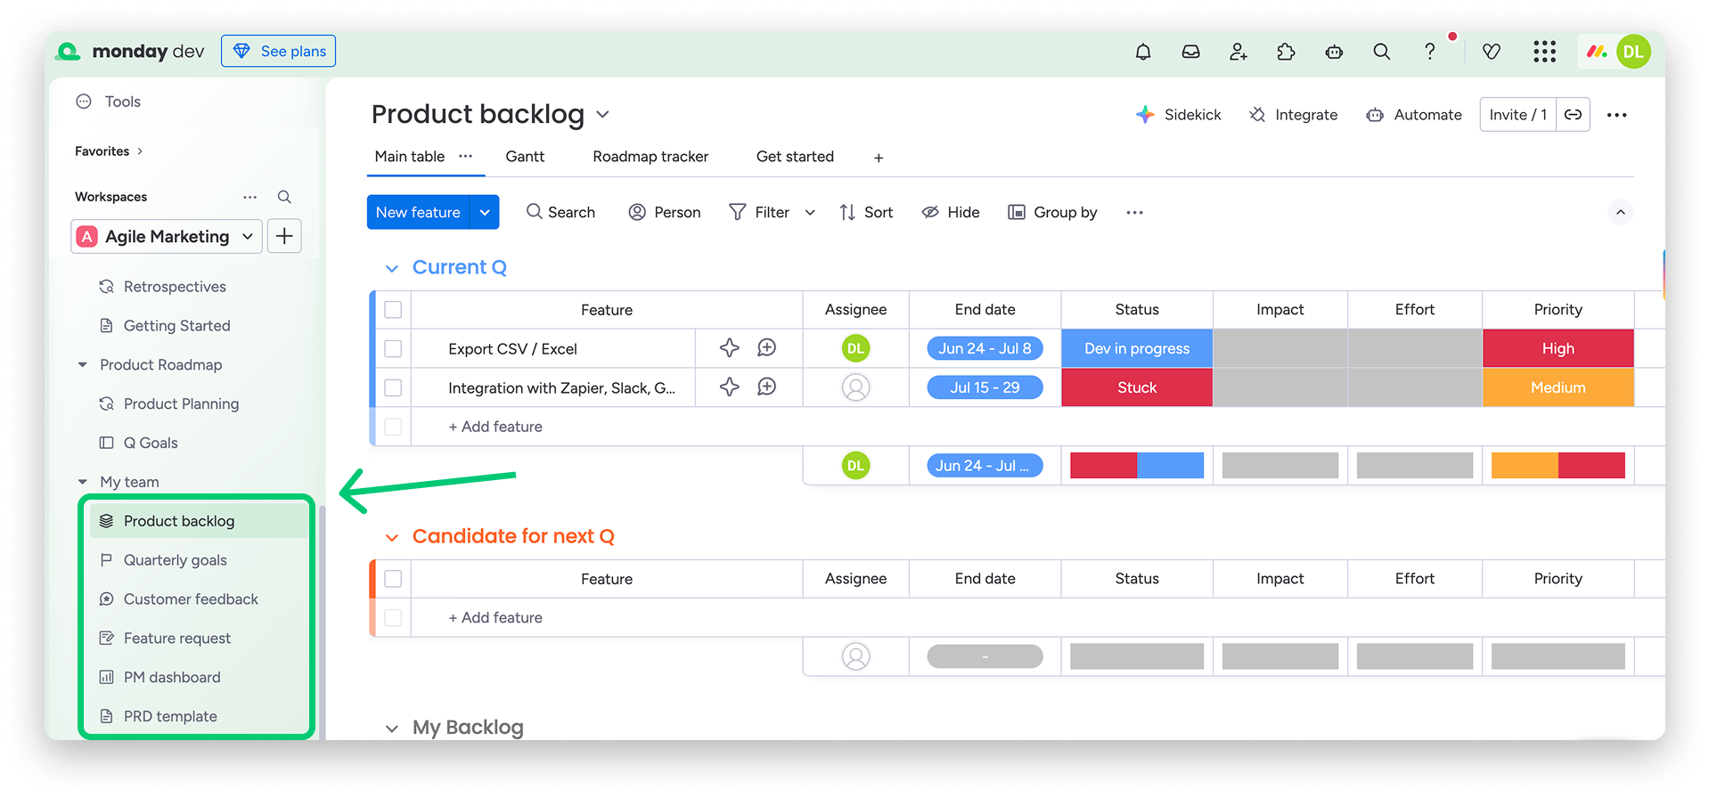This screenshot has width=1709, height=798.
Task: Change the Stuck status cell
Action: pos(1137,387)
